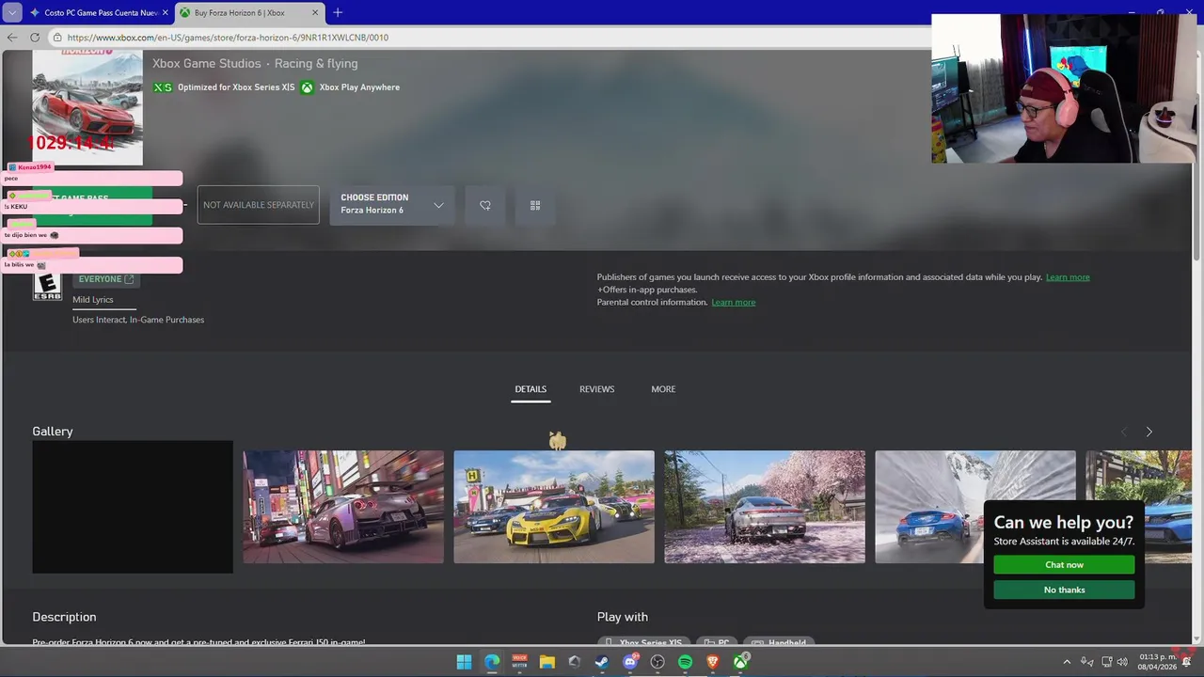Viewport: 1204px width, 677px height.
Task: Open the yellow race car gallery screenshot
Action: (554, 507)
